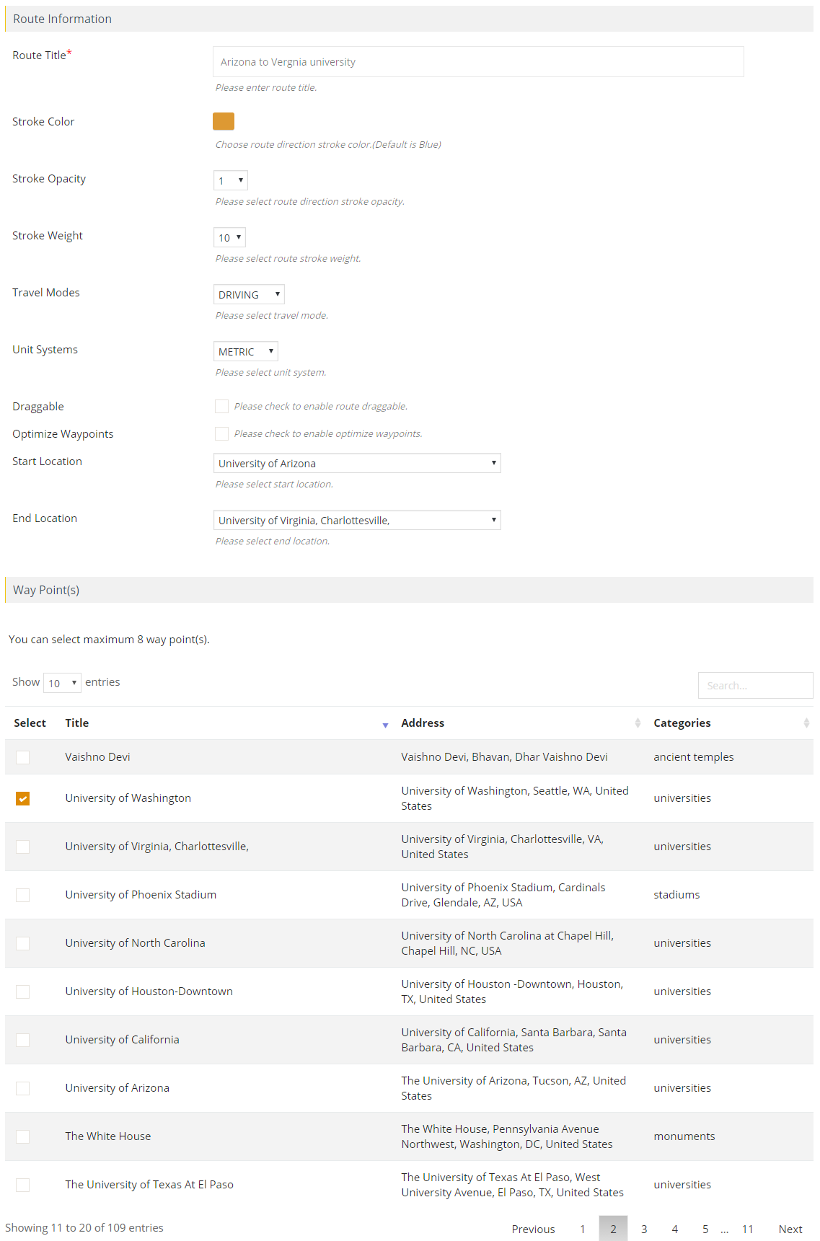Open the Unit Systems dropdown

click(246, 351)
